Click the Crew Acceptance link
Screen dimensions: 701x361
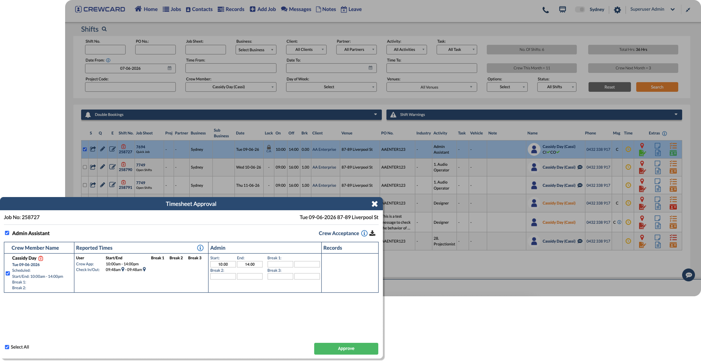pos(339,233)
